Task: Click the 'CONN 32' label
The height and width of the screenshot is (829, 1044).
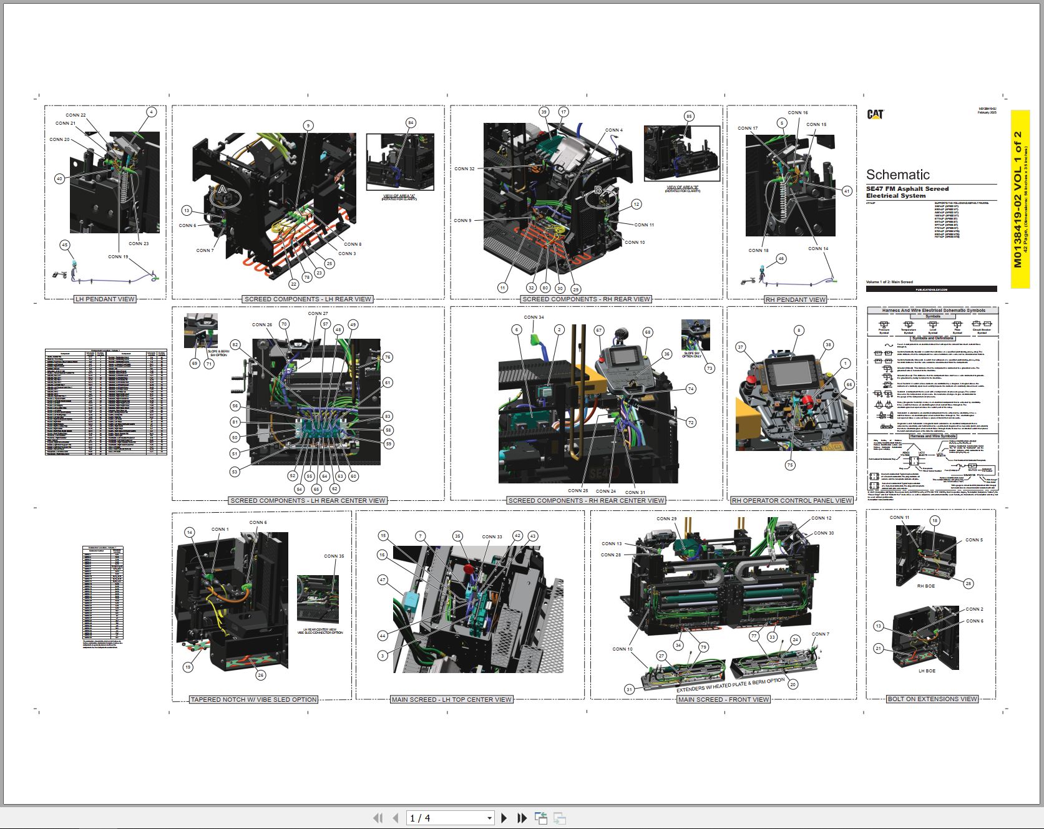Action: 464,169
